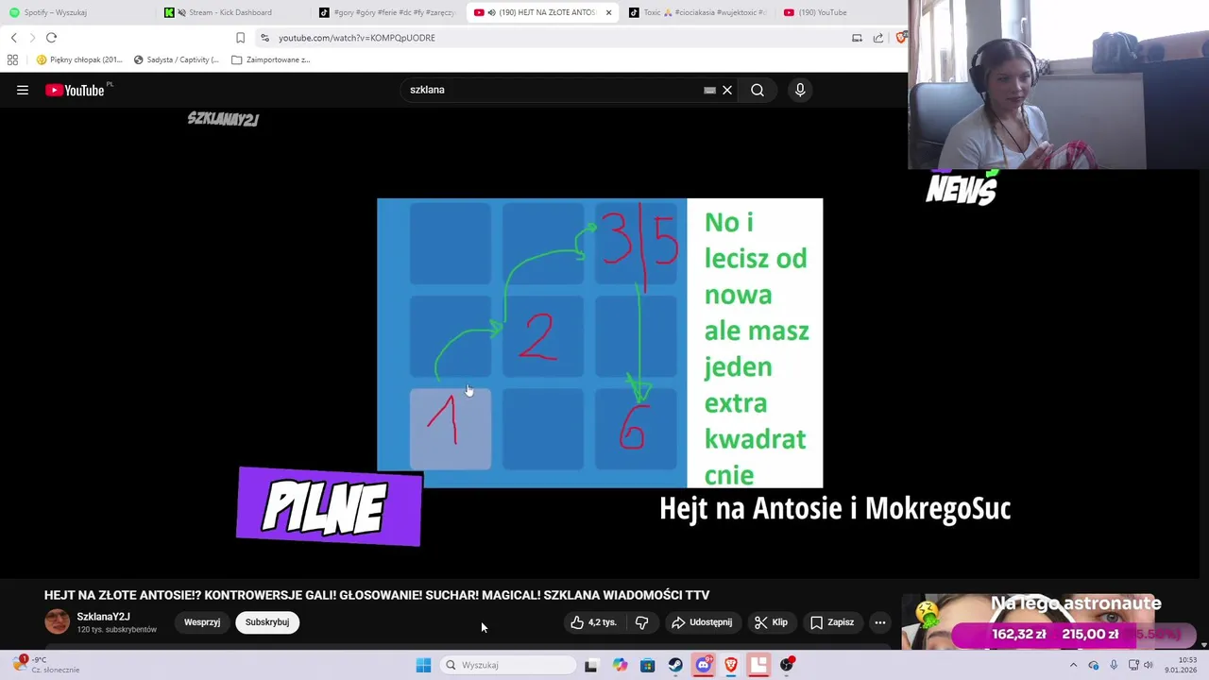Dislike the video
Image resolution: width=1209 pixels, height=680 pixels.
[642, 622]
